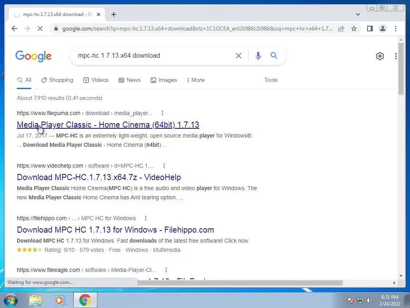Click the scrollbar down arrow
This screenshot has height=308, width=410.
tap(401, 276)
